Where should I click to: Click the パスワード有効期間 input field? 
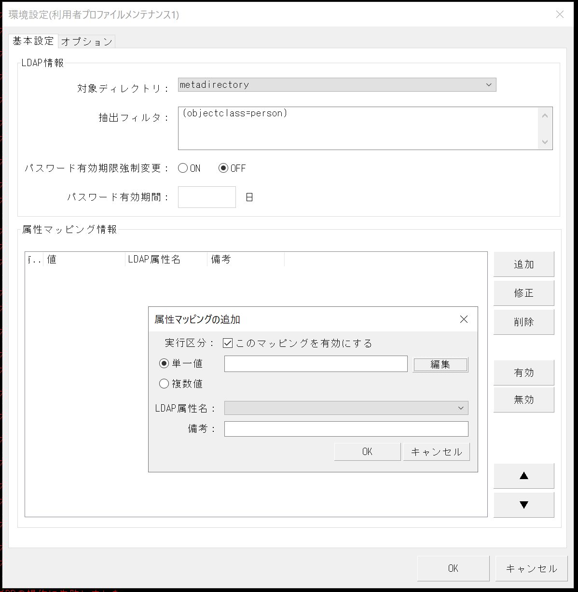click(206, 197)
